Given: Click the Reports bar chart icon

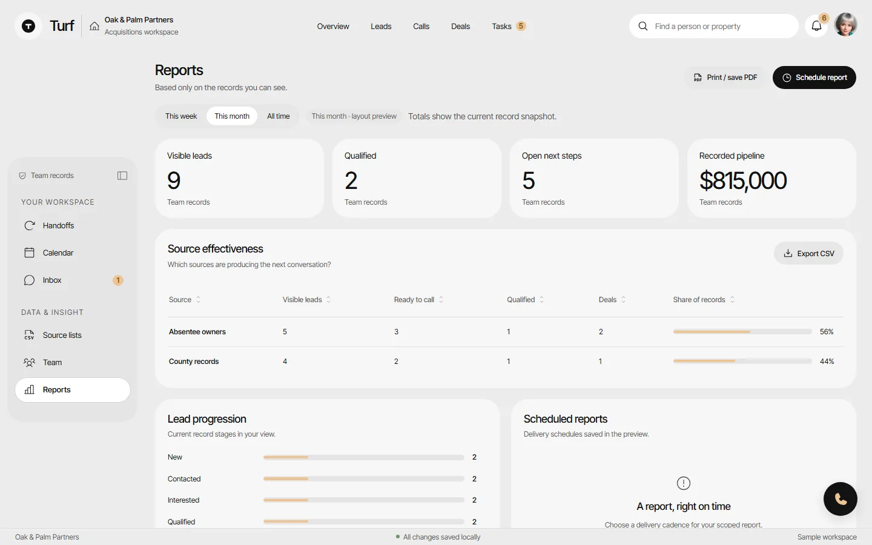Looking at the screenshot, I should [29, 389].
